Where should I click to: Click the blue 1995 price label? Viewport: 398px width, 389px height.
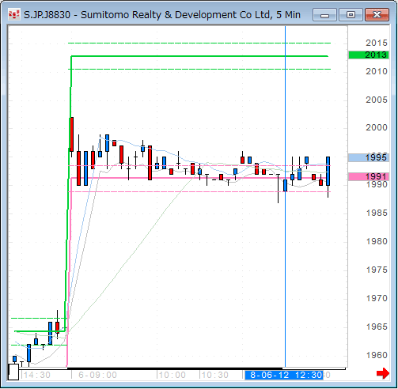point(369,157)
